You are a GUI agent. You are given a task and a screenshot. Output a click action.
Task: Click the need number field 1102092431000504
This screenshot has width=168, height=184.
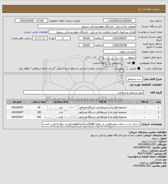[x=120, y=20]
